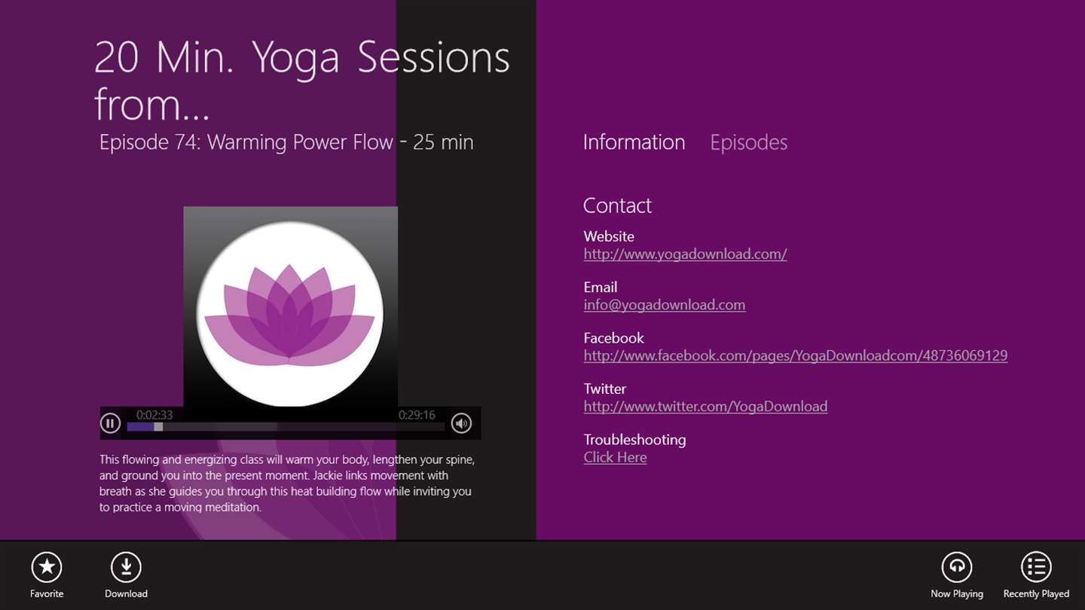The height and width of the screenshot is (610, 1085).
Task: Click Here for Troubleshooting
Action: click(615, 457)
